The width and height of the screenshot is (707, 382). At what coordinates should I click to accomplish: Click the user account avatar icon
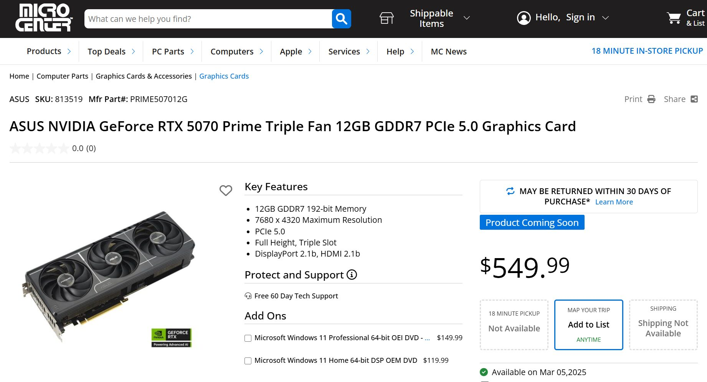524,18
